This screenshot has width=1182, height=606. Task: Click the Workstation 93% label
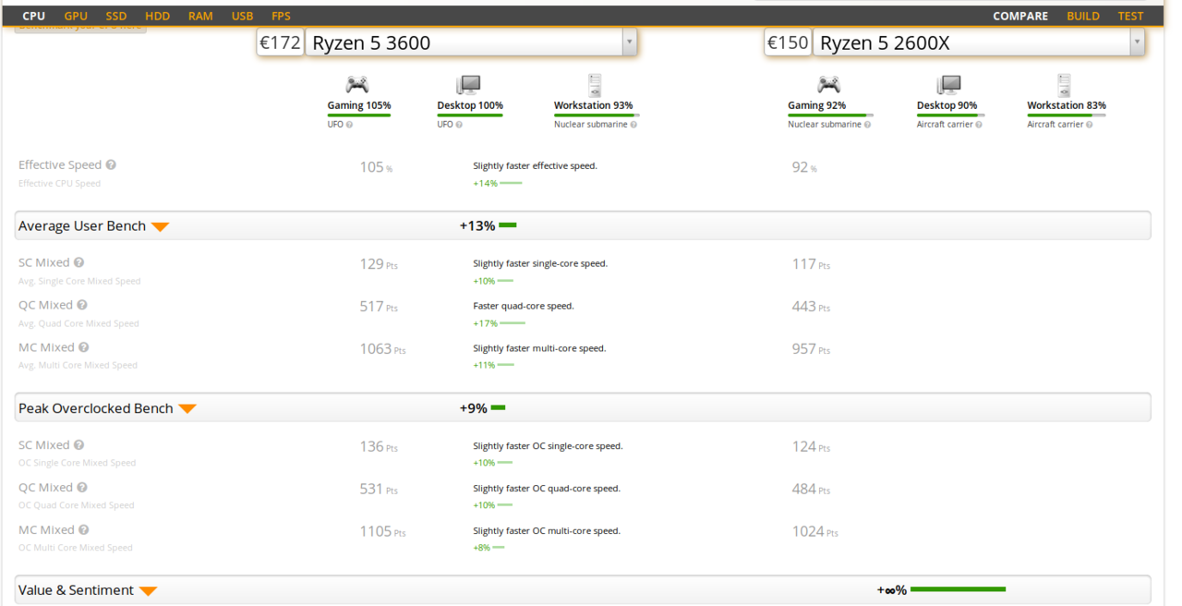[594, 105]
